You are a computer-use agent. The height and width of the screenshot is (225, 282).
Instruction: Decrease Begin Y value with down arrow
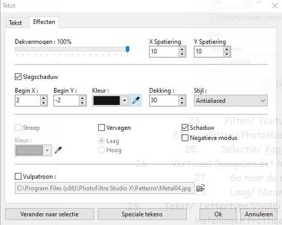coord(82,103)
